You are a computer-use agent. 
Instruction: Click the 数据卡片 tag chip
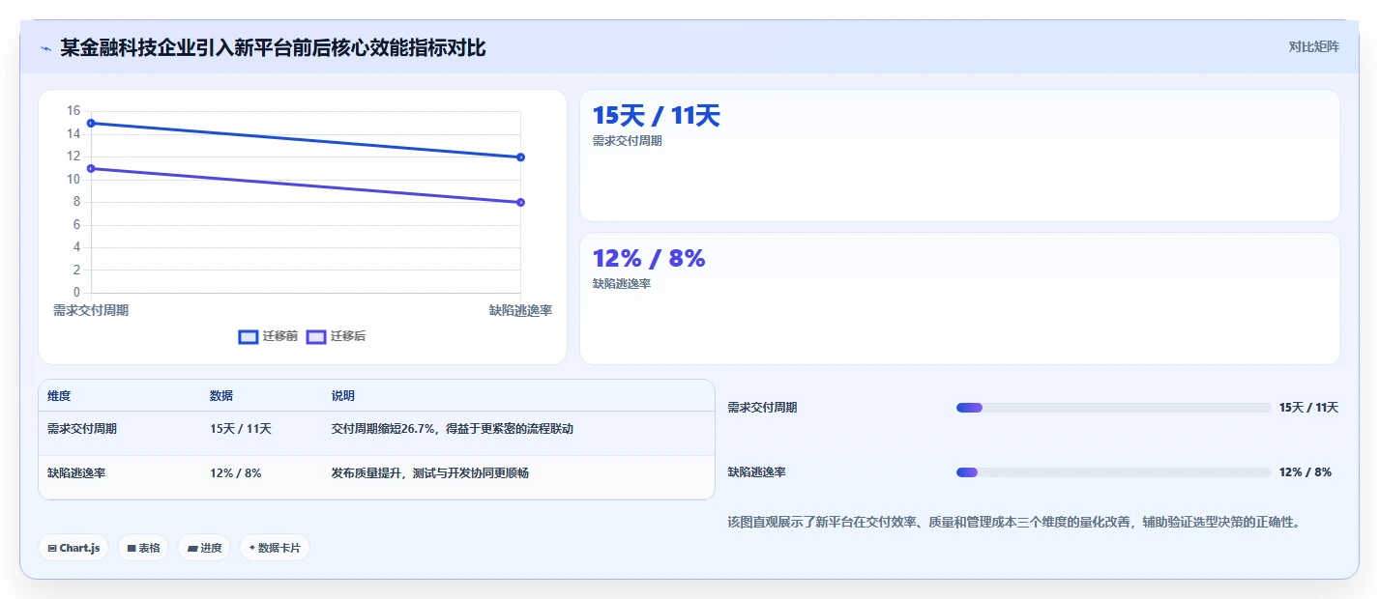point(275,548)
